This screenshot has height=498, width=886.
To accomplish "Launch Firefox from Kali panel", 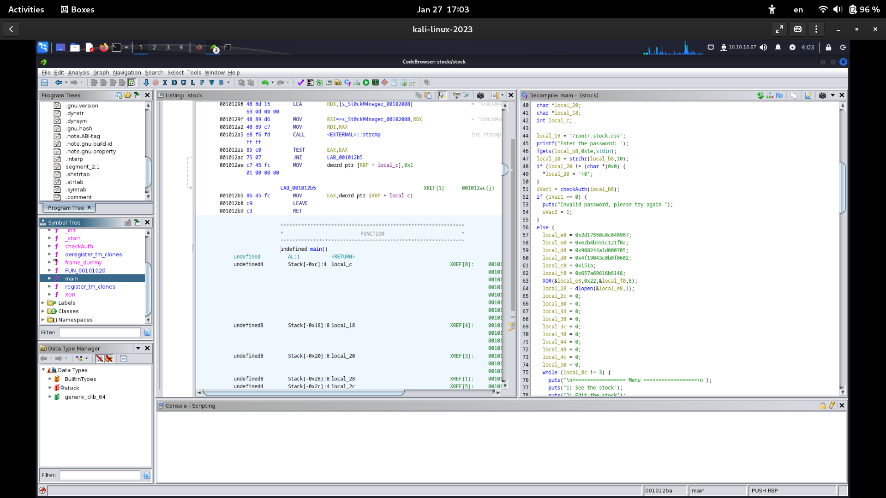I will pyautogui.click(x=104, y=47).
